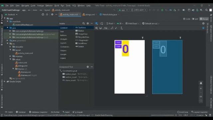Click the blue help icon in design toolbar
Screen dimensions: 213x120
203,28
